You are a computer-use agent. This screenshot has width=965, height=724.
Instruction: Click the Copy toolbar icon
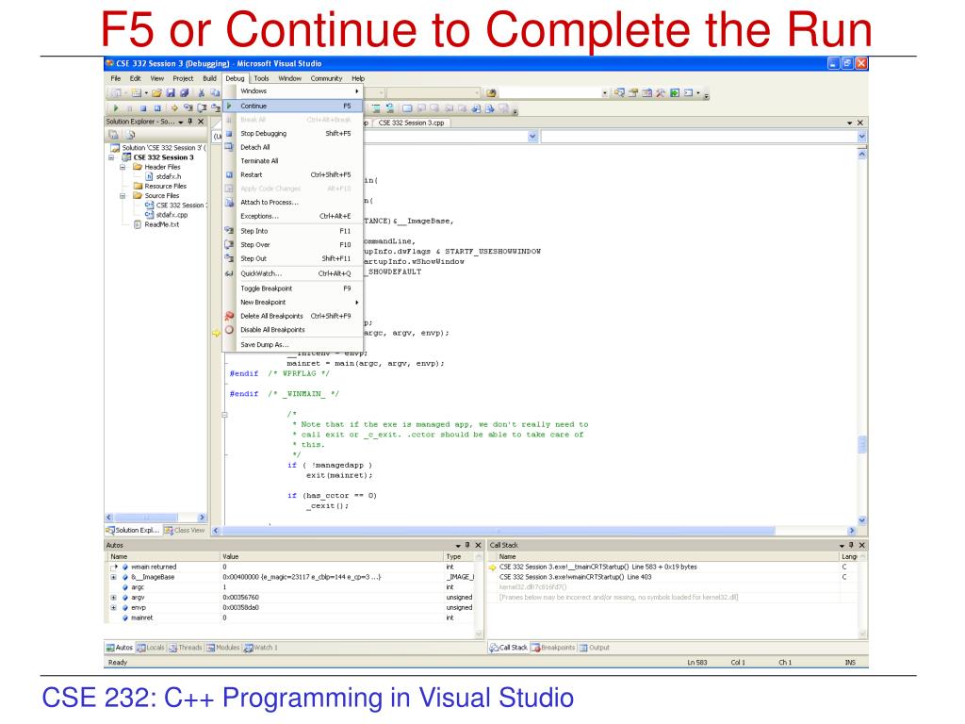click(215, 93)
